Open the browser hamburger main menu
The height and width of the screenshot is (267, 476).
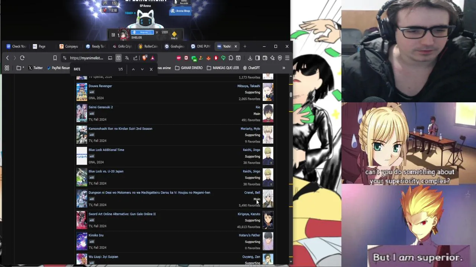287,58
